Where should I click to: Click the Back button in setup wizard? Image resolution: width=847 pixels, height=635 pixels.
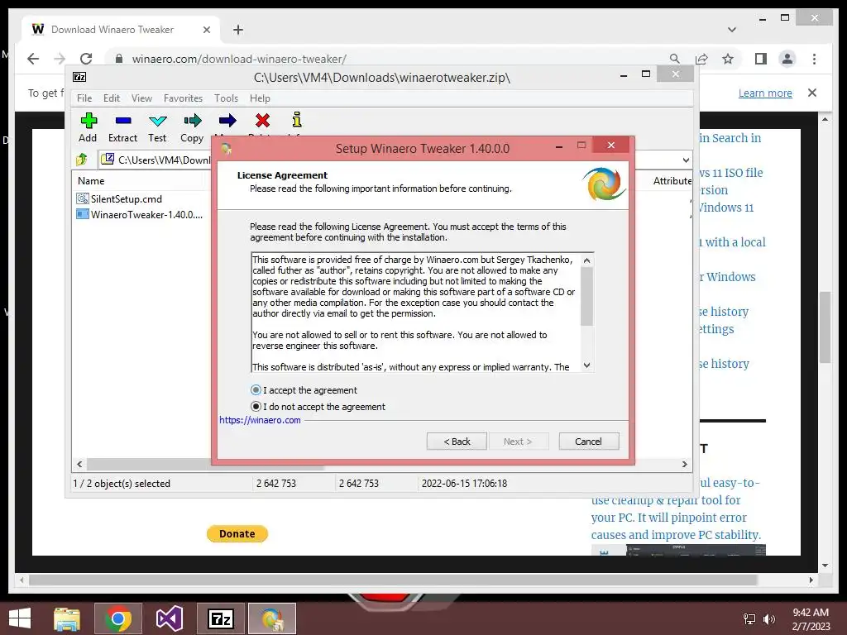point(457,442)
